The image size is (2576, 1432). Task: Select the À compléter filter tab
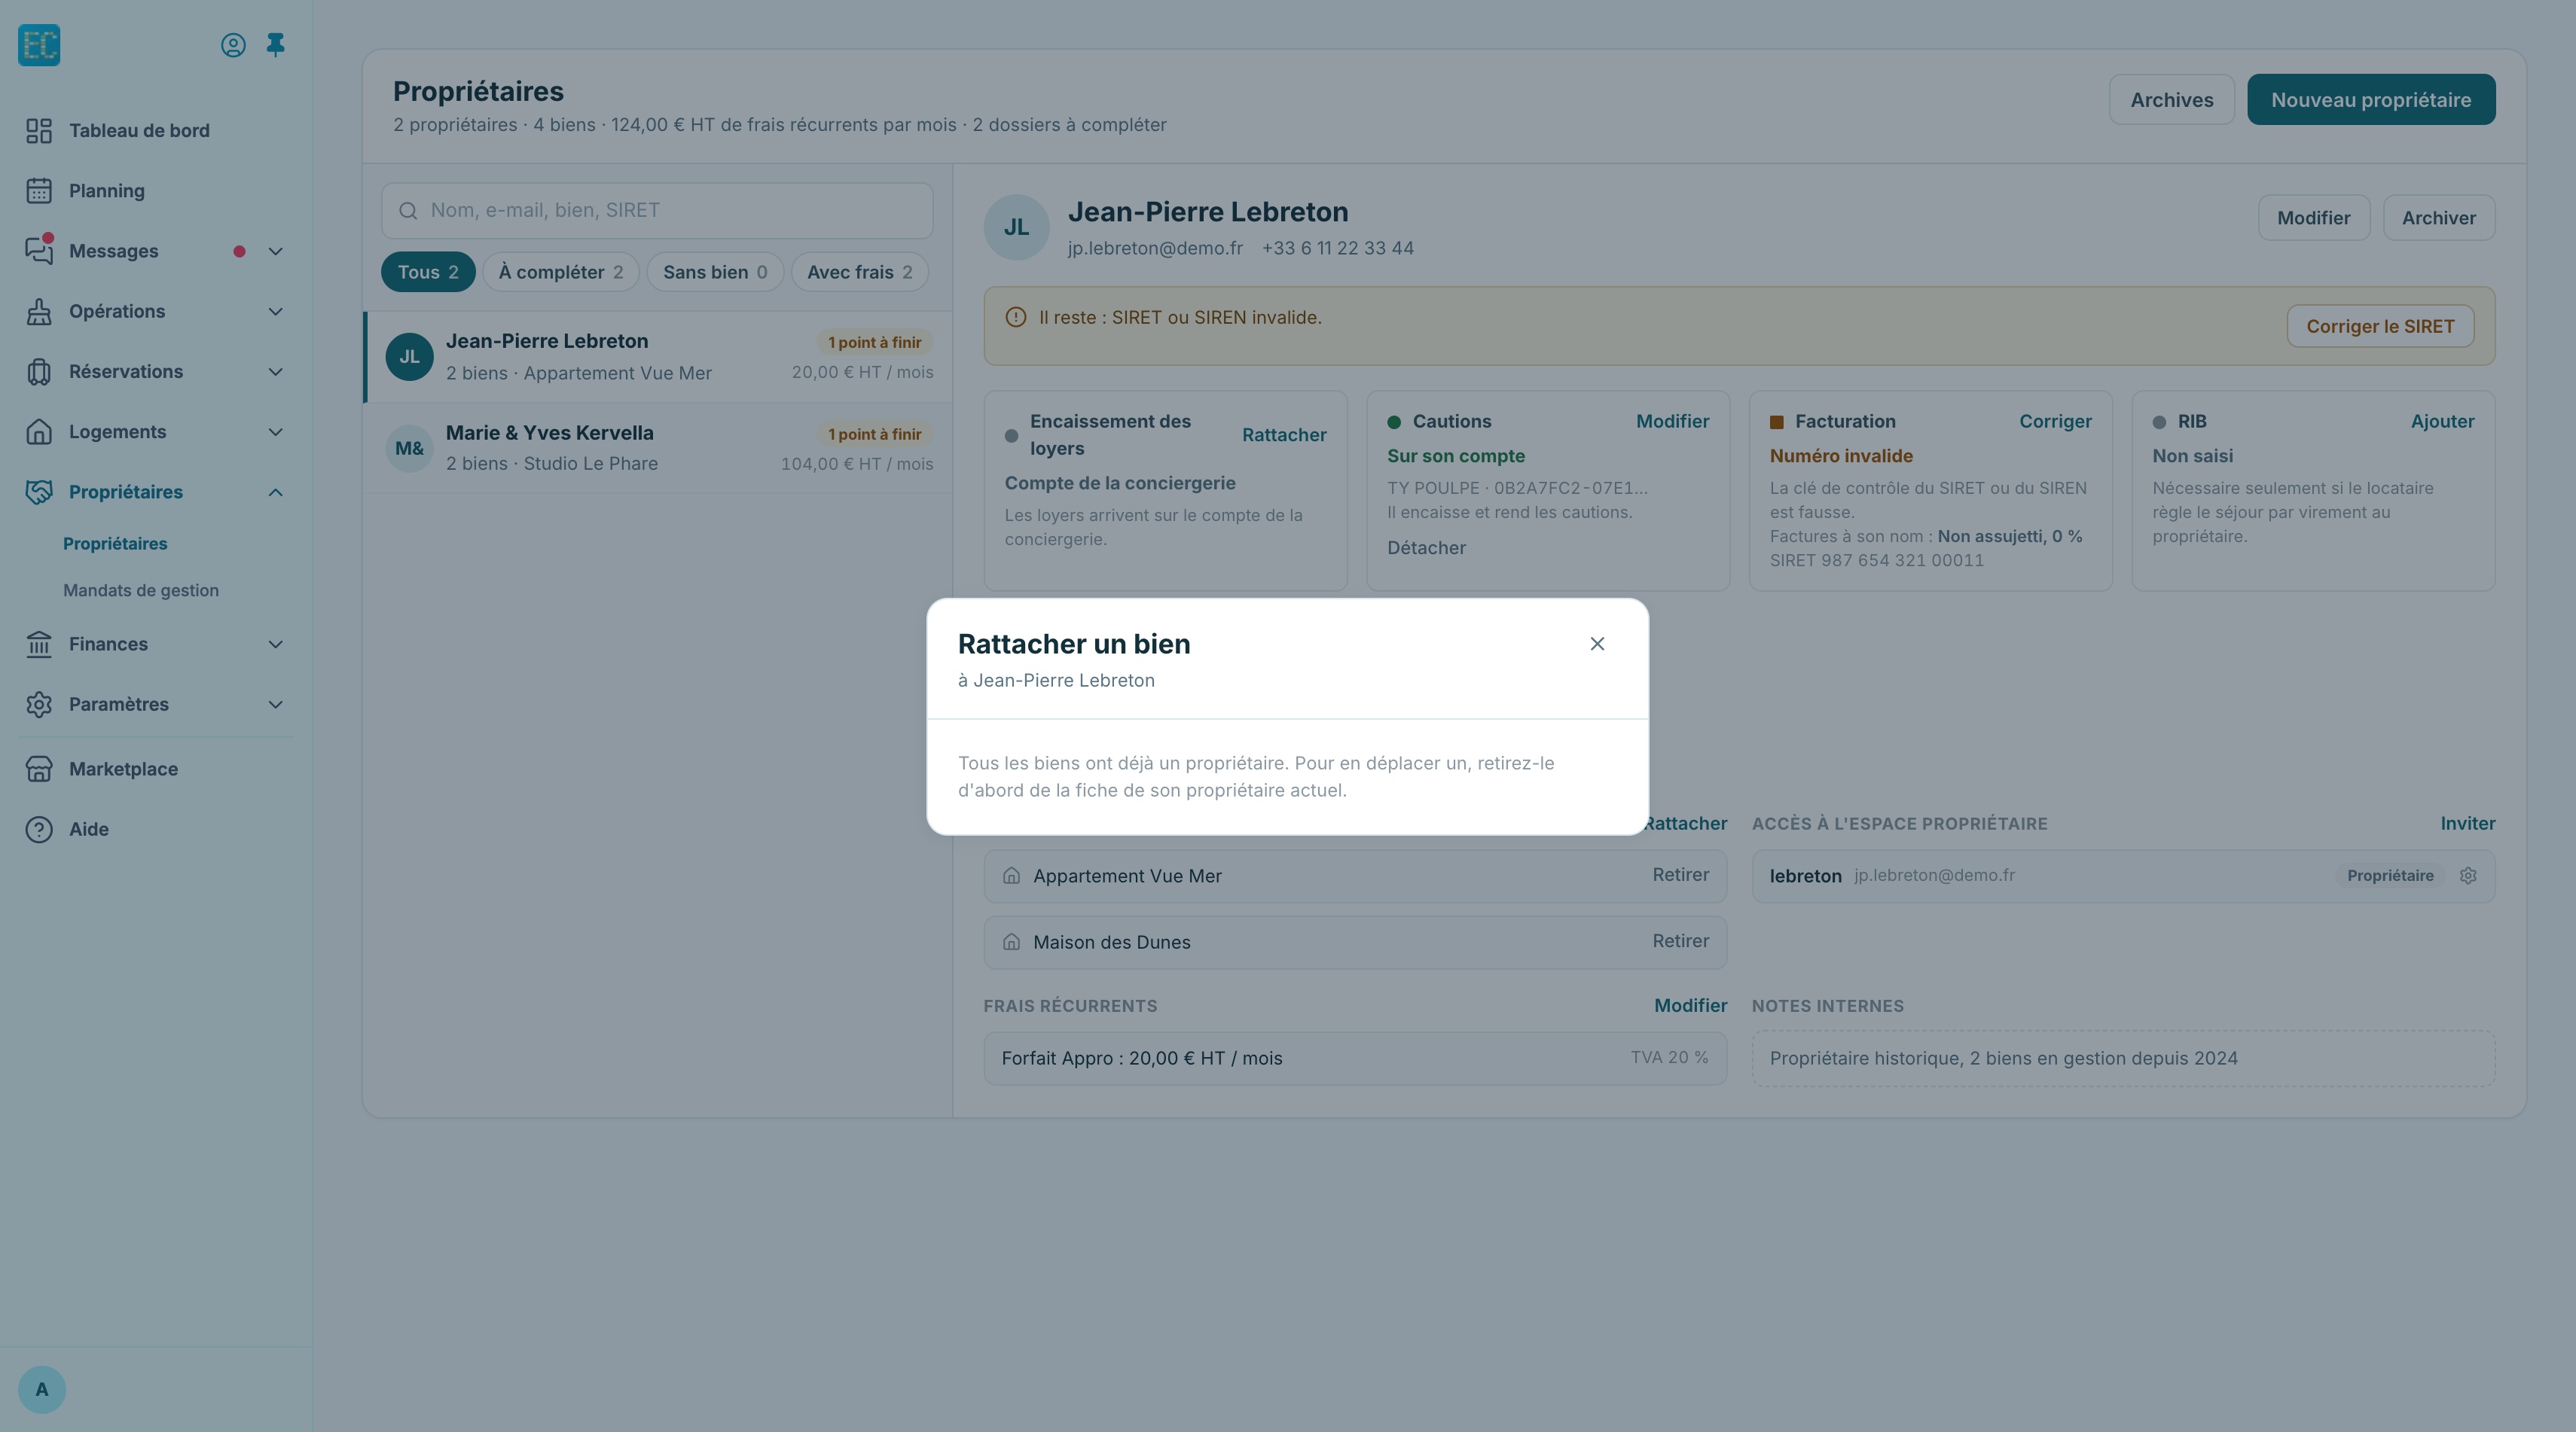click(x=561, y=272)
